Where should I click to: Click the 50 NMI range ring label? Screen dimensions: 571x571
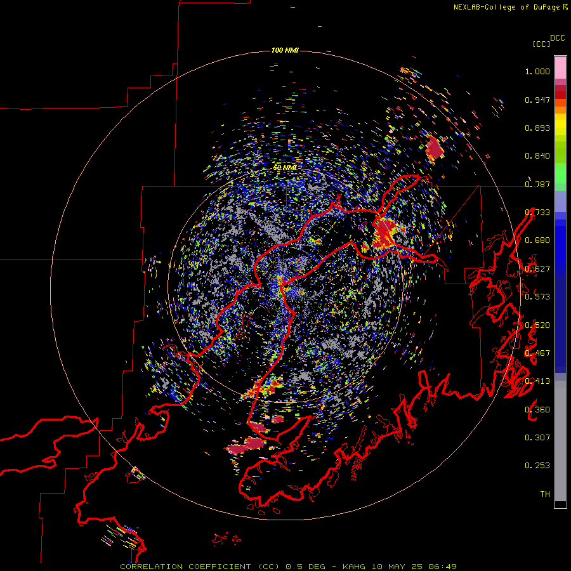pos(285,168)
